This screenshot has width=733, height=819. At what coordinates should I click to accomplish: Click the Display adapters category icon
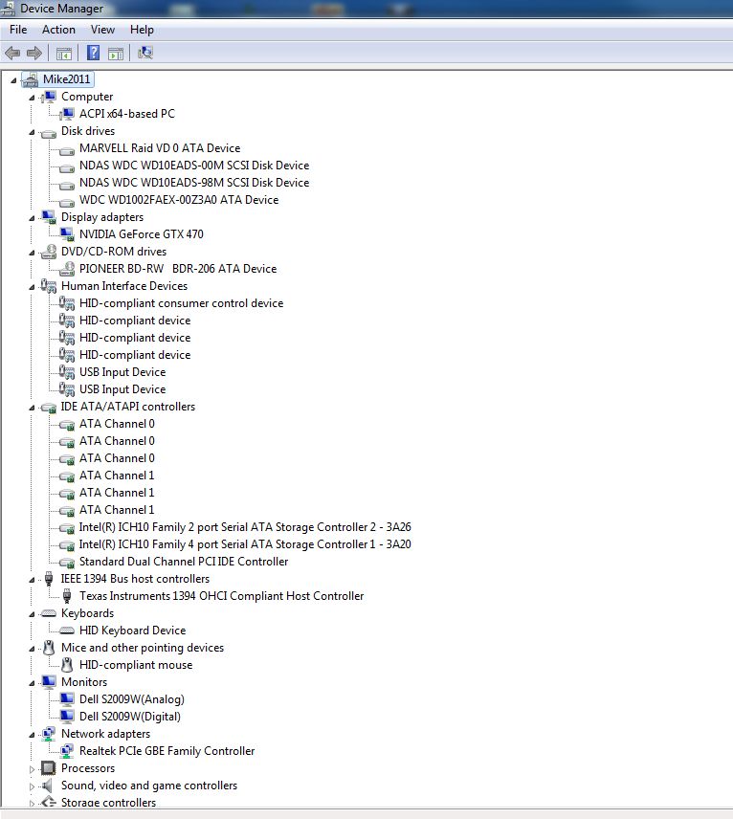click(49, 217)
